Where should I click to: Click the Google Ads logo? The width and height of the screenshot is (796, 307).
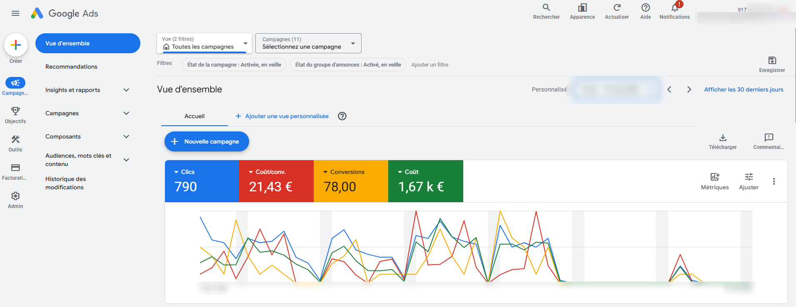point(65,13)
